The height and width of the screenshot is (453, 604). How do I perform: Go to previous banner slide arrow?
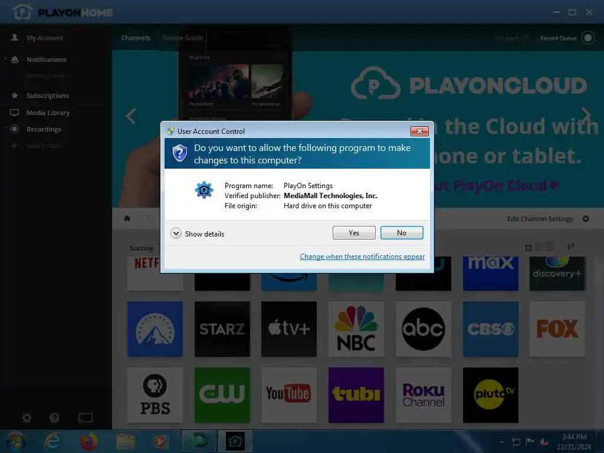131,116
